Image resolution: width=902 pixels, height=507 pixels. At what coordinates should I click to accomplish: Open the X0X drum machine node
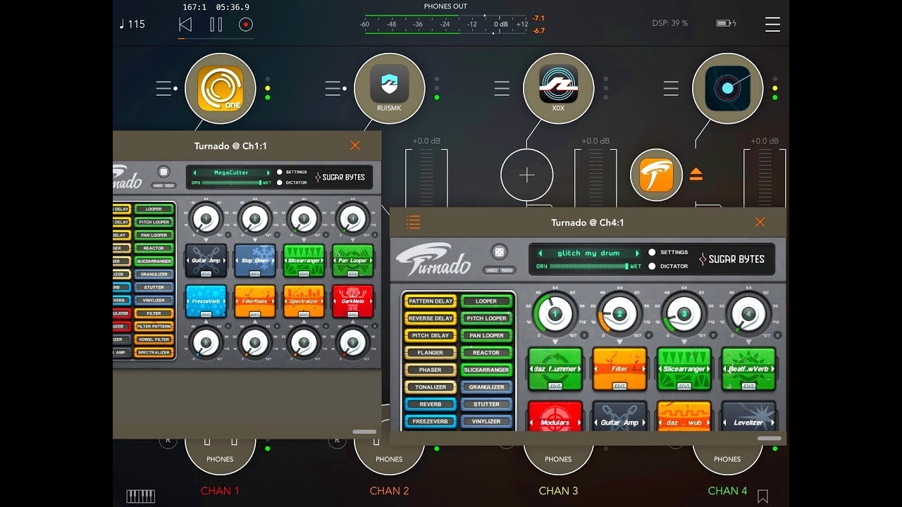[558, 88]
